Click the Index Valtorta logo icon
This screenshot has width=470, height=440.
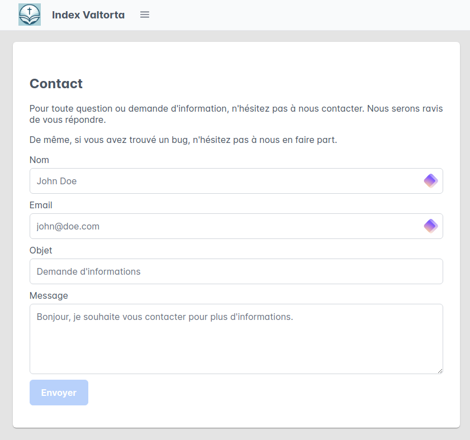click(30, 15)
